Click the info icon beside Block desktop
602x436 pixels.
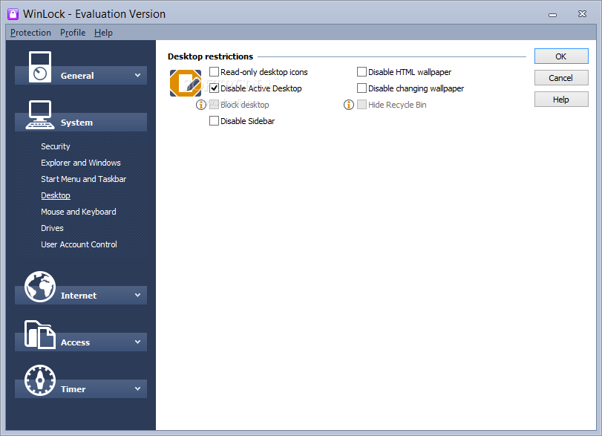(201, 105)
